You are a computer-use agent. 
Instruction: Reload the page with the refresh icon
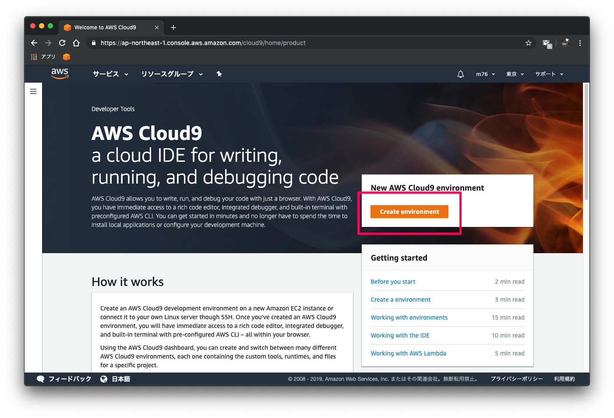click(x=62, y=43)
